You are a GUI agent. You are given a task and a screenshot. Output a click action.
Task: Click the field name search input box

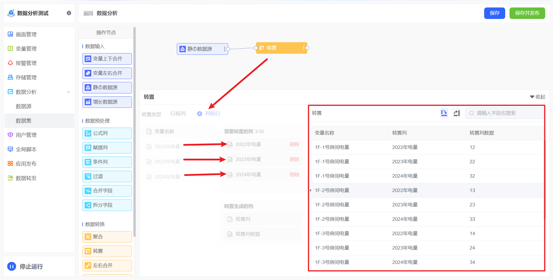point(507,113)
